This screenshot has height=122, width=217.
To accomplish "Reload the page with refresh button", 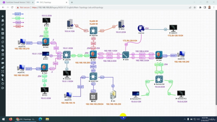I will pyautogui.click(x=12, y=7).
